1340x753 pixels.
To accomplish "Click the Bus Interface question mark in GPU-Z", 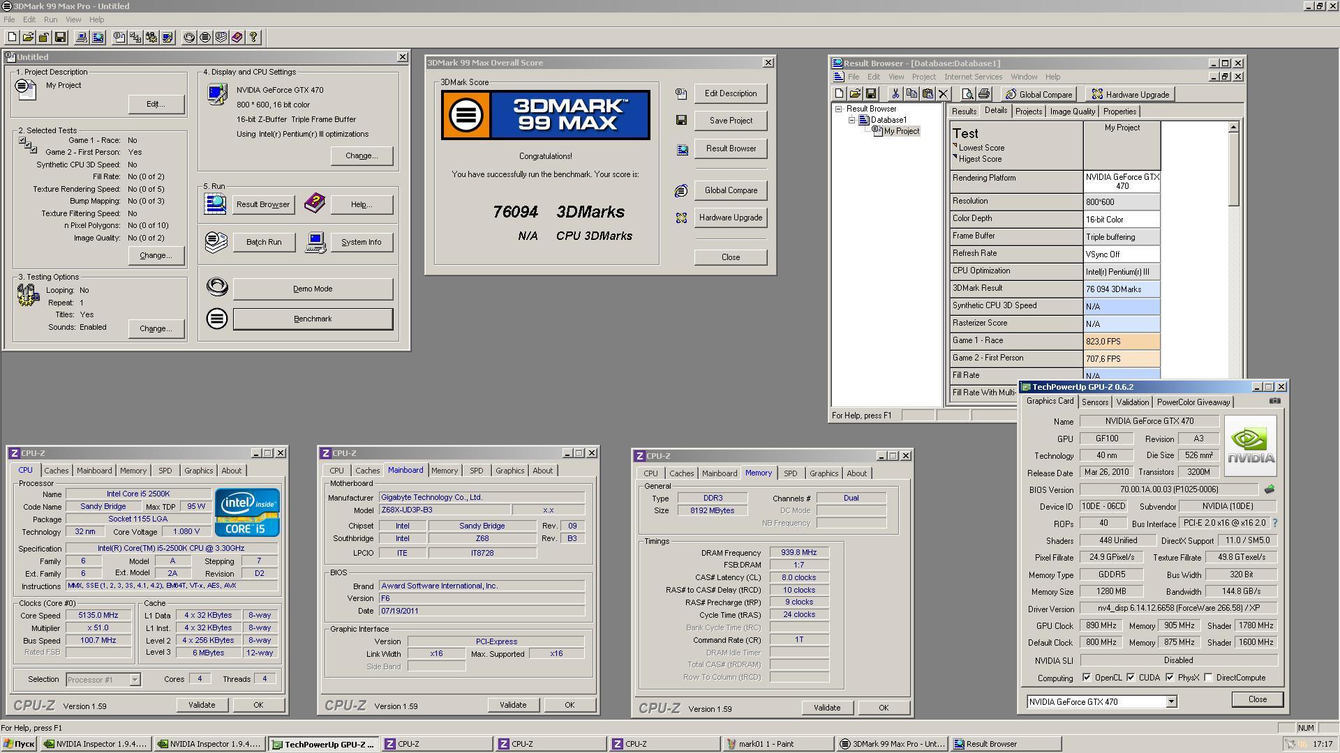I will (1274, 523).
